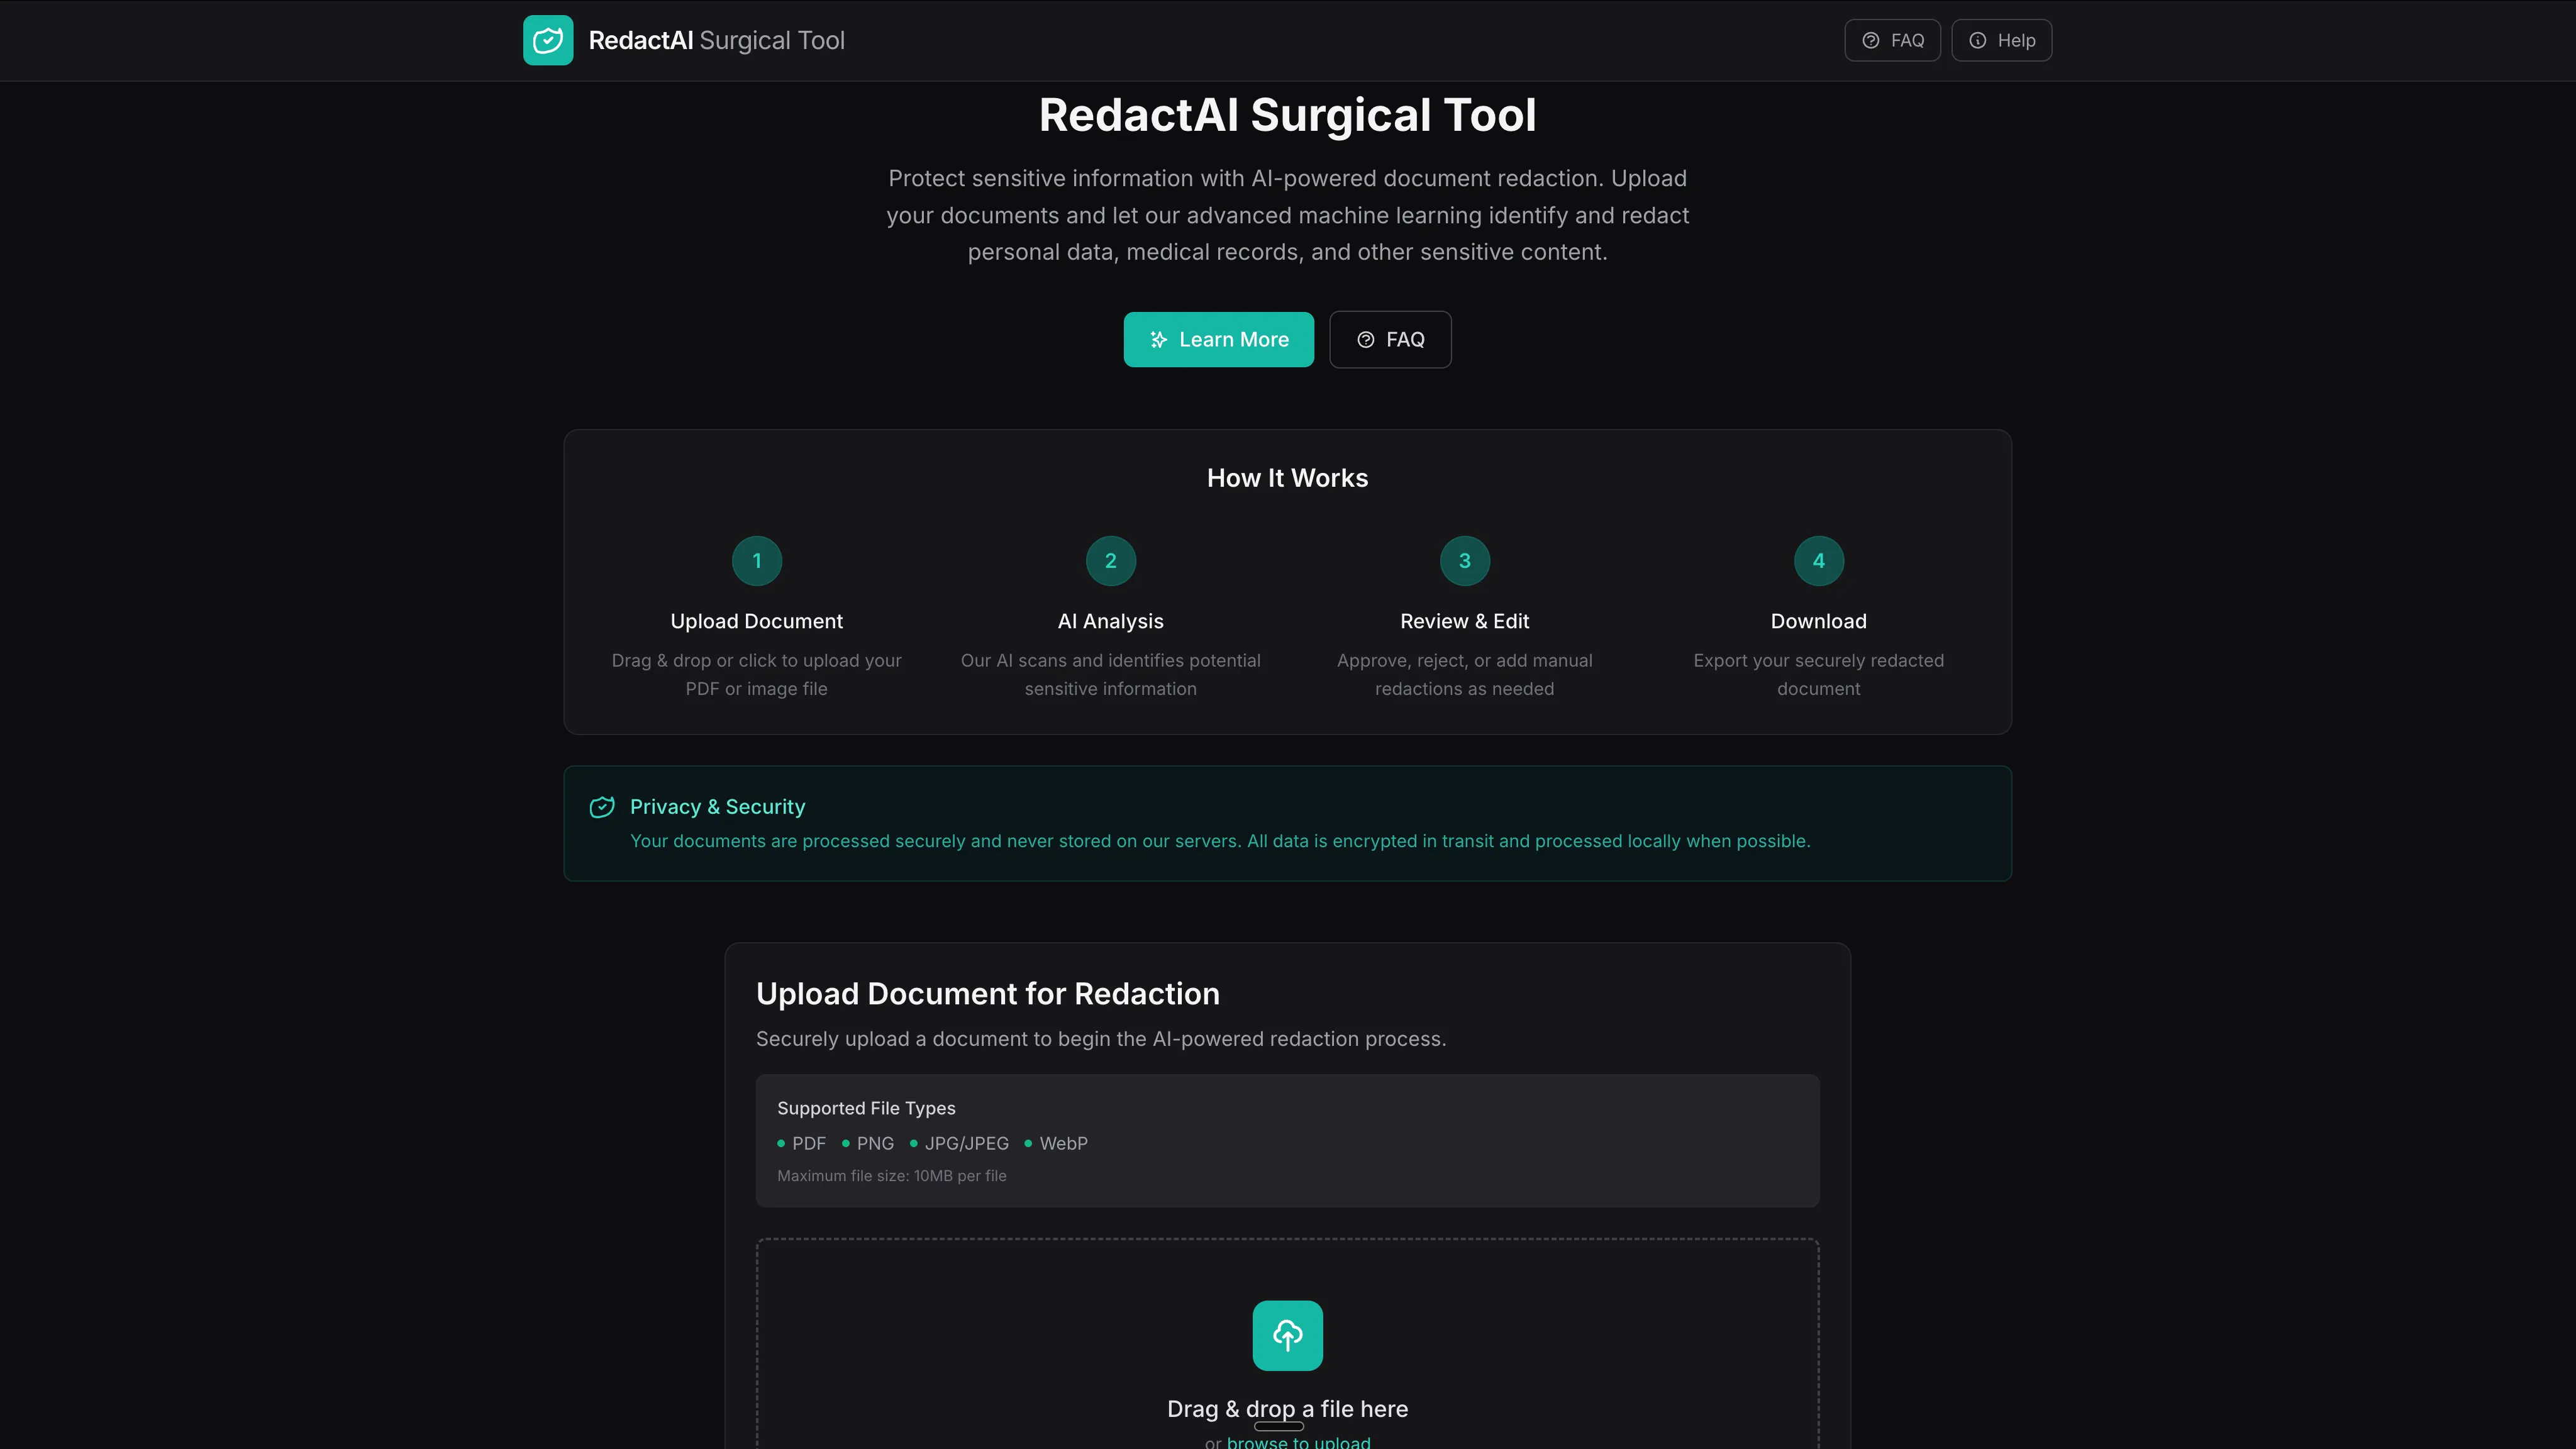Select the step 3 Review & Edit circle
This screenshot has width=2576, height=1449.
(x=1464, y=561)
